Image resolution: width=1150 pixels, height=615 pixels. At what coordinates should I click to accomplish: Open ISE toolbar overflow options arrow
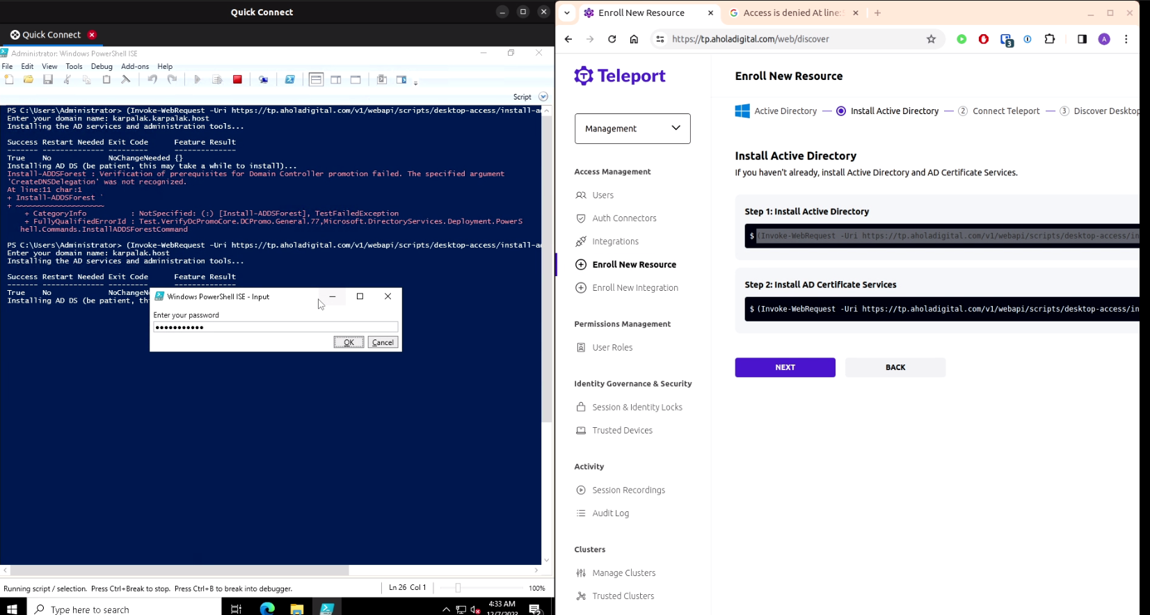coord(415,83)
